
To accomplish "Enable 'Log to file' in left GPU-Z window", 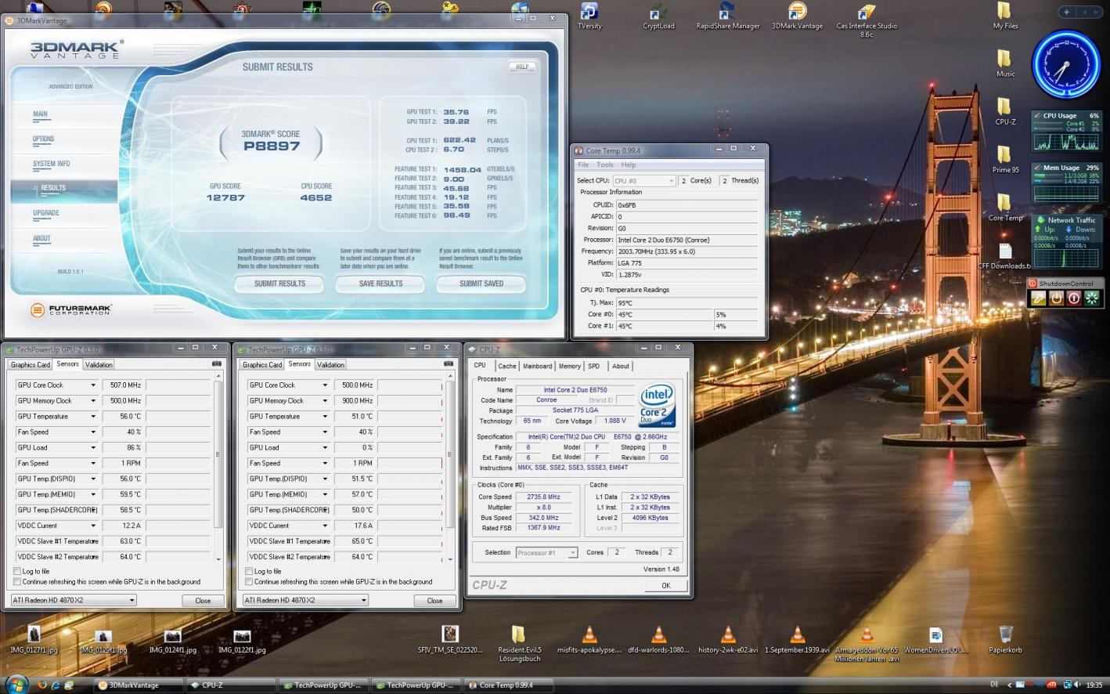I will pyautogui.click(x=17, y=571).
